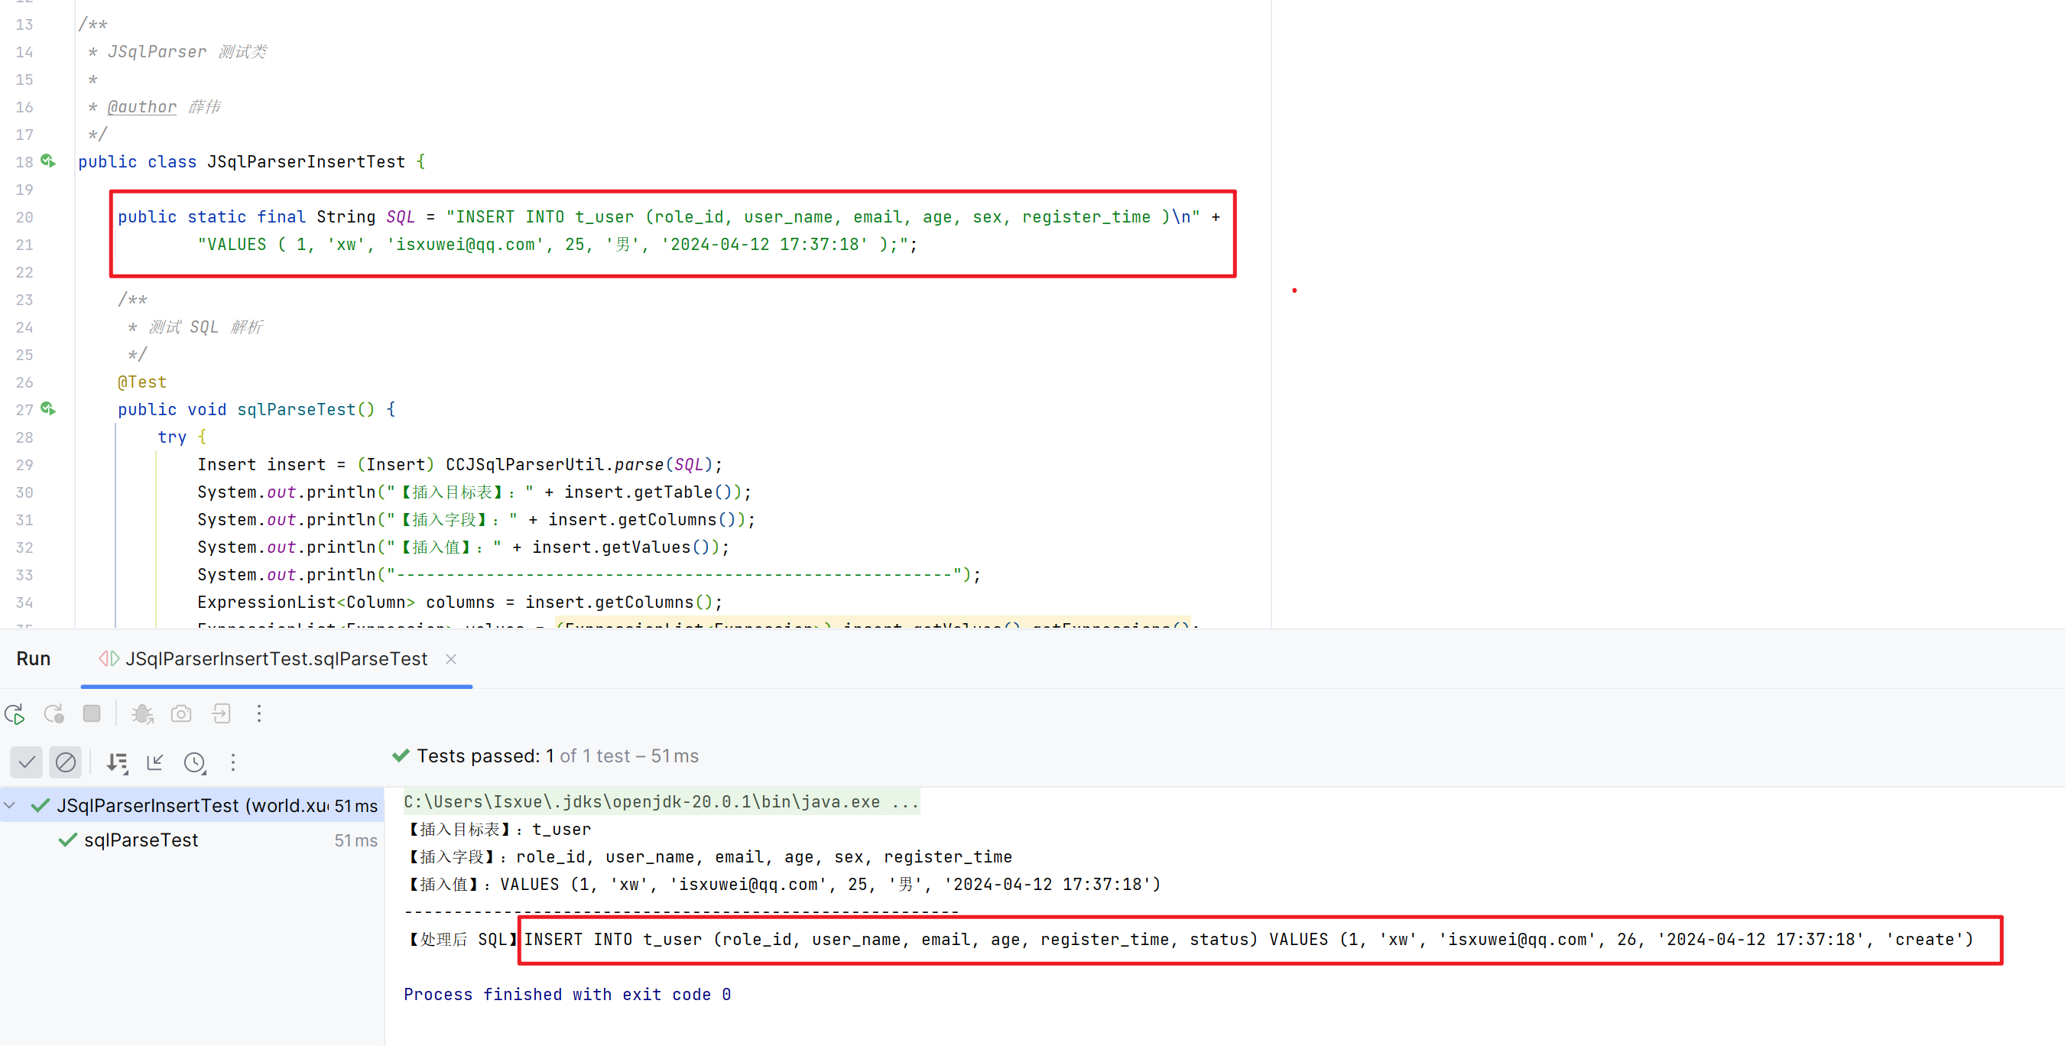Viewport: 2065px width, 1046px height.
Task: Click Rerun Failed Tests icon
Action: pos(54,713)
